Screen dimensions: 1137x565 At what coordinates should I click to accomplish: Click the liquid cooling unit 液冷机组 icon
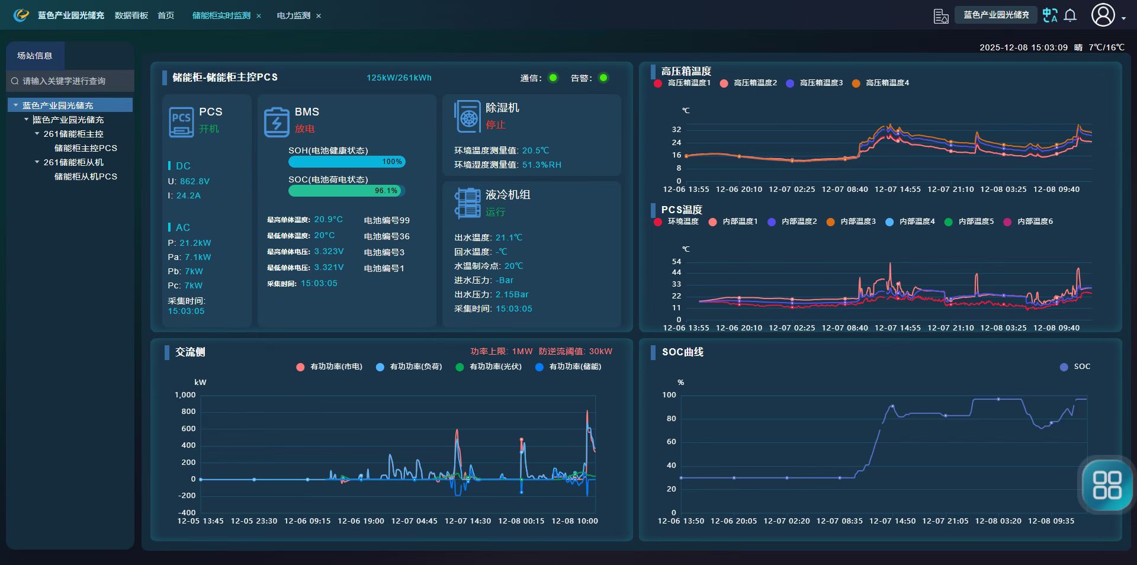tap(467, 203)
